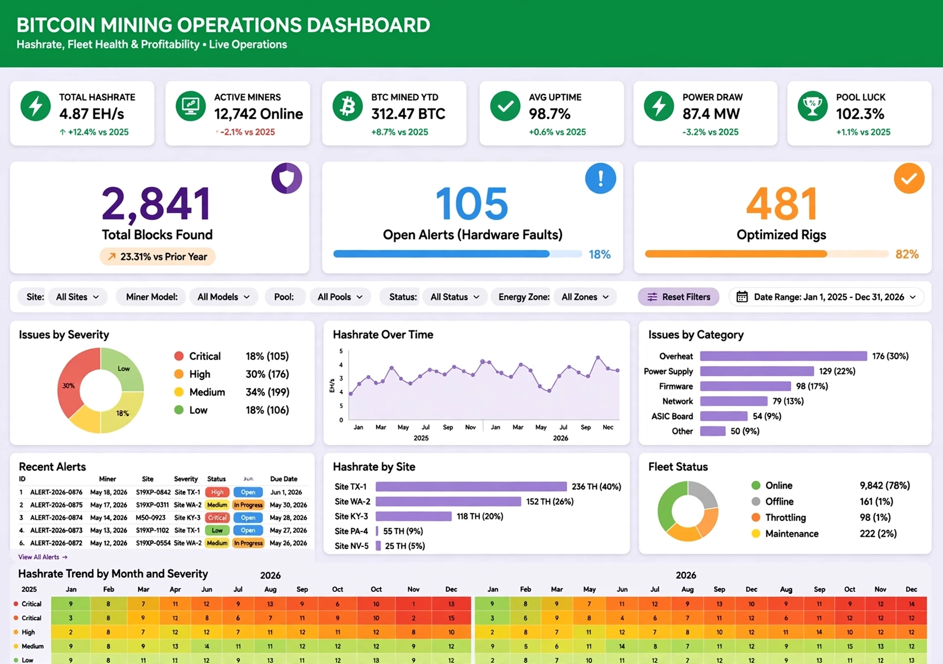Click the arrow icon after View All Alerts

(65, 557)
